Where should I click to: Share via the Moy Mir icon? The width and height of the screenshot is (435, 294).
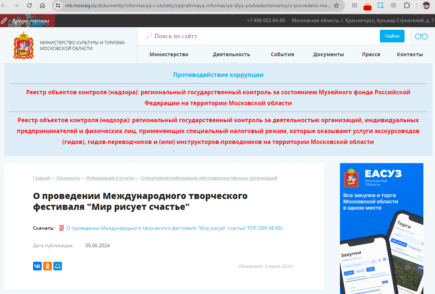(x=58, y=266)
